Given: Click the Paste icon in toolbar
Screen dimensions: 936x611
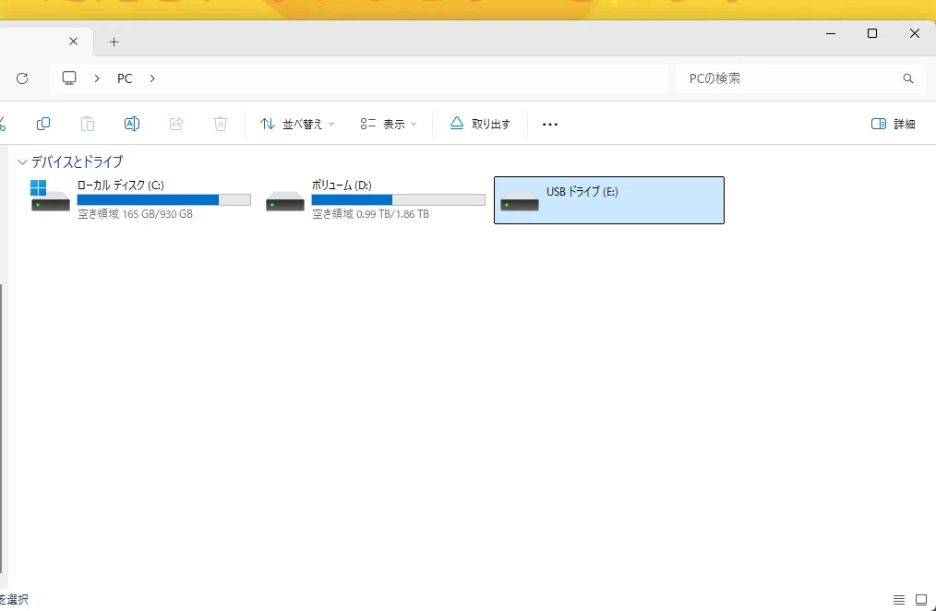Looking at the screenshot, I should (87, 124).
